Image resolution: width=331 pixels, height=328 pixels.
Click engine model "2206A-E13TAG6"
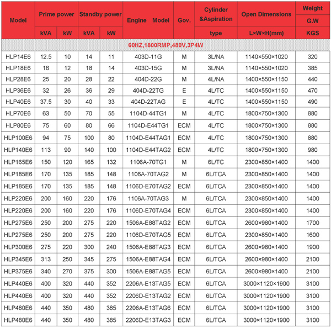148,308
